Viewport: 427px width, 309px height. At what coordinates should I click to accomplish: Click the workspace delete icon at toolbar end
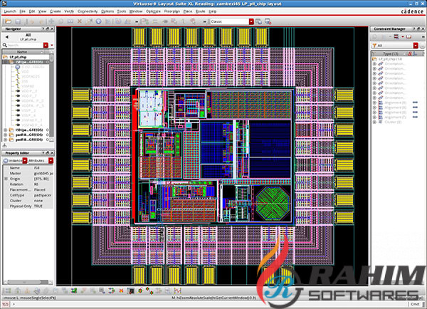tap(268, 21)
